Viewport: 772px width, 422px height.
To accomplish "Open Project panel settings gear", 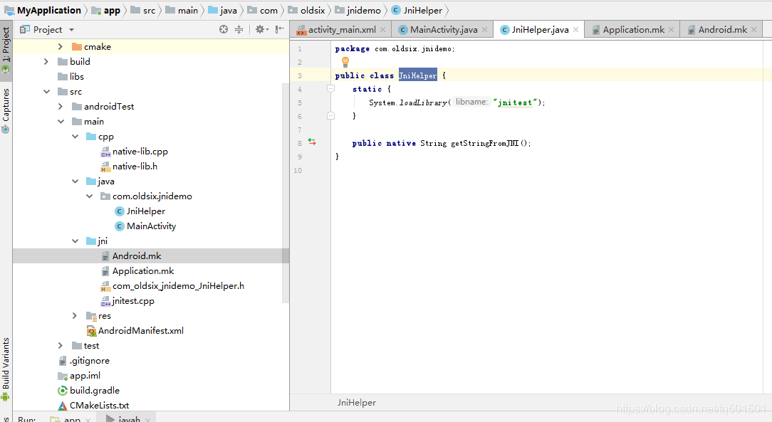I will pos(261,29).
